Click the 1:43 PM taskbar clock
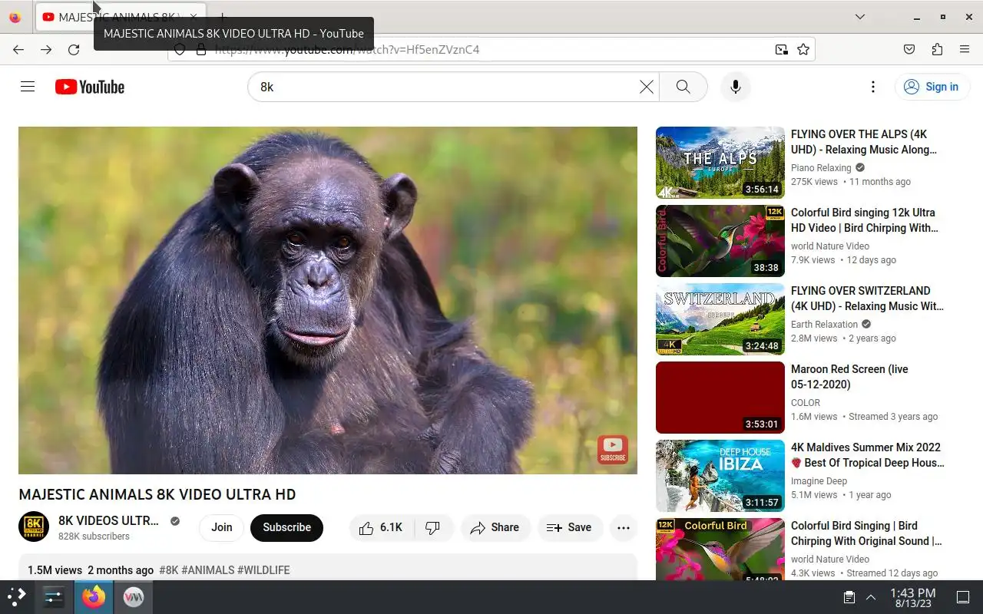 tap(912, 597)
